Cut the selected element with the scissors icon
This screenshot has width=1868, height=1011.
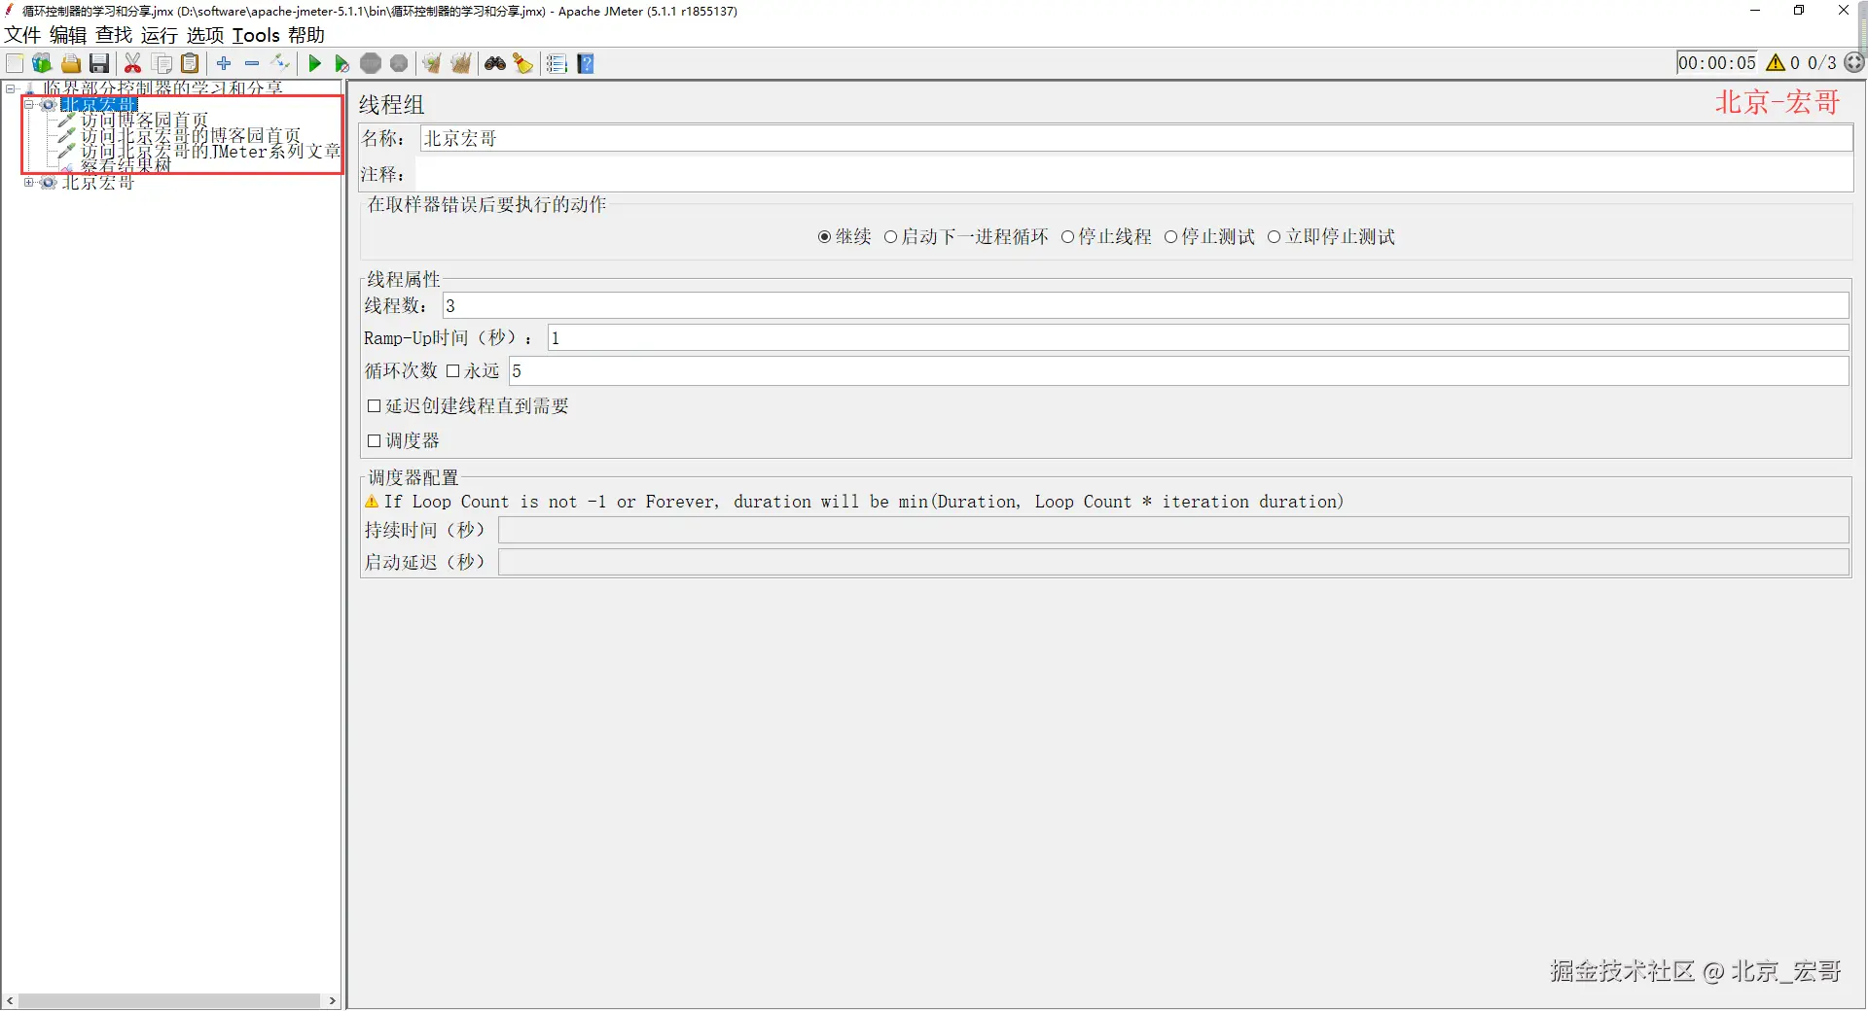133,63
